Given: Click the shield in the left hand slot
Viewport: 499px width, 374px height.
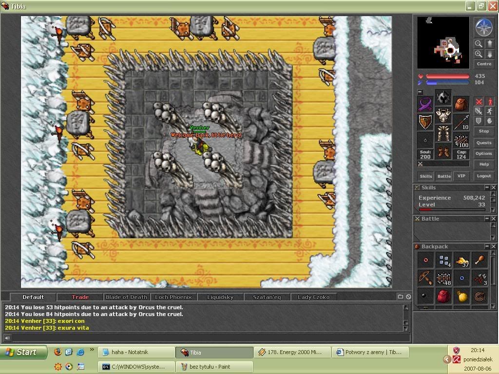Looking at the screenshot, I should click(x=425, y=122).
